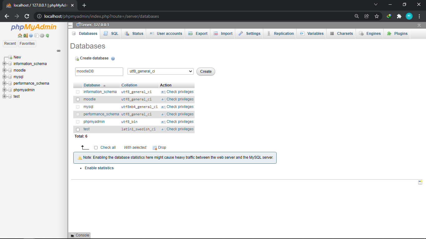Sort by the Database column header
This screenshot has width=426, height=239.
point(92,85)
